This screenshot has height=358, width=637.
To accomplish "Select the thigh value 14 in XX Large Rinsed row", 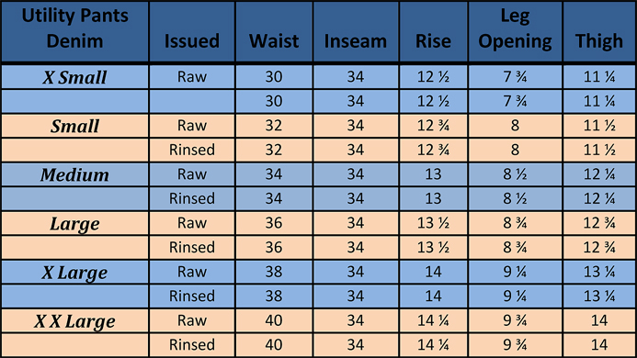I will [599, 345].
